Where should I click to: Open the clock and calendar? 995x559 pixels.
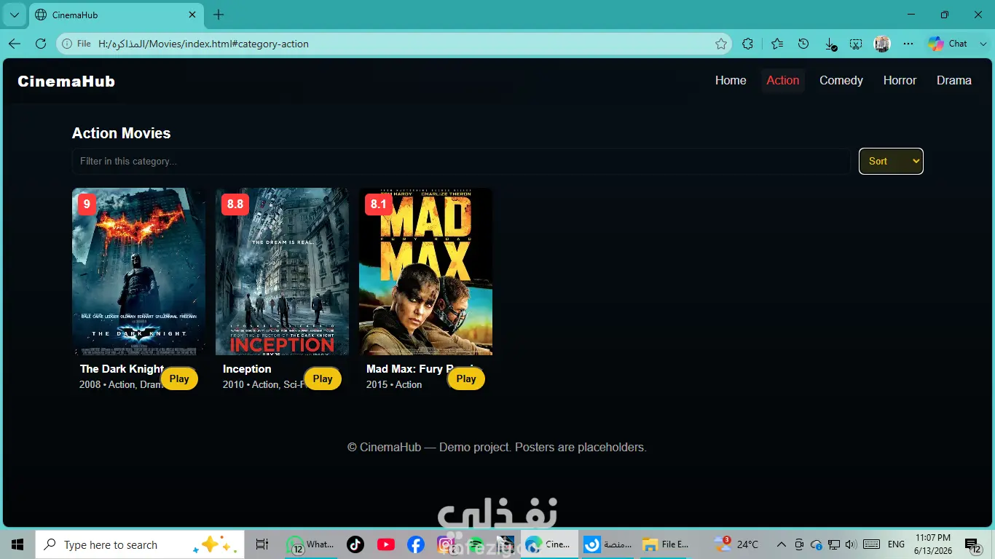click(x=934, y=544)
